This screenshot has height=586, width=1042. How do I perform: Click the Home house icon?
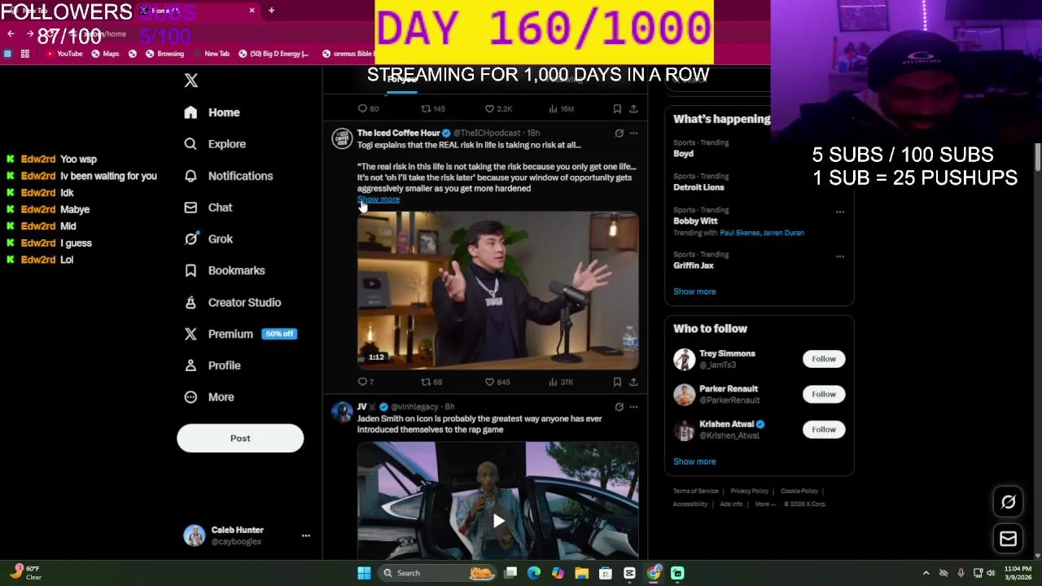click(190, 112)
